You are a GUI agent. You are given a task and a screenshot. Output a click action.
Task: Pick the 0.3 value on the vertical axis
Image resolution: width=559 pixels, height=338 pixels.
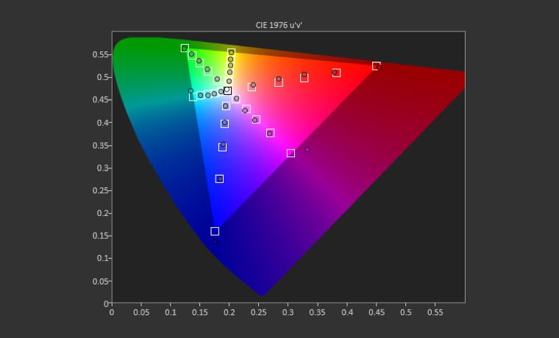point(102,168)
